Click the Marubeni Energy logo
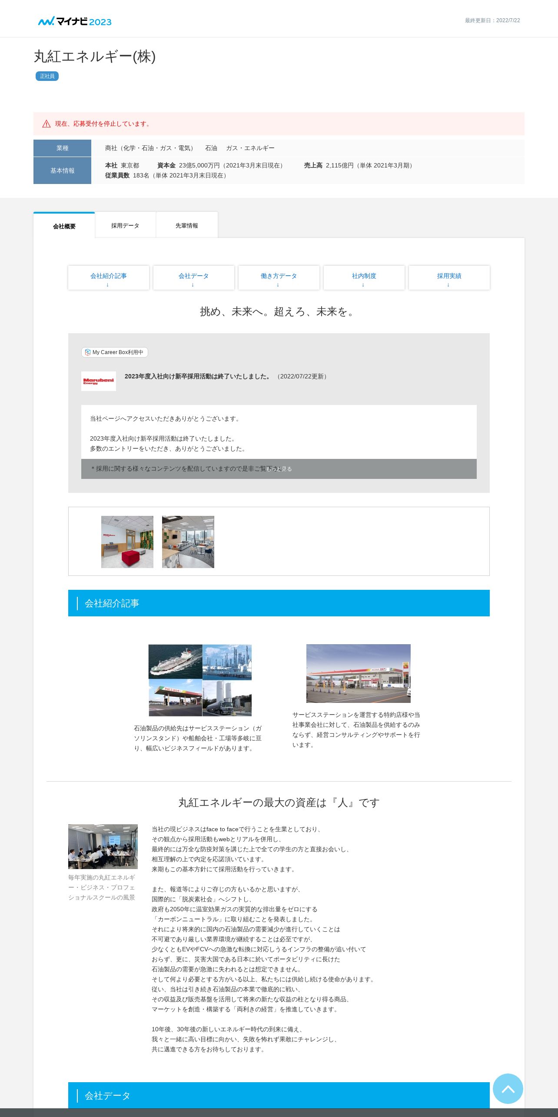558x1117 pixels. click(x=99, y=381)
